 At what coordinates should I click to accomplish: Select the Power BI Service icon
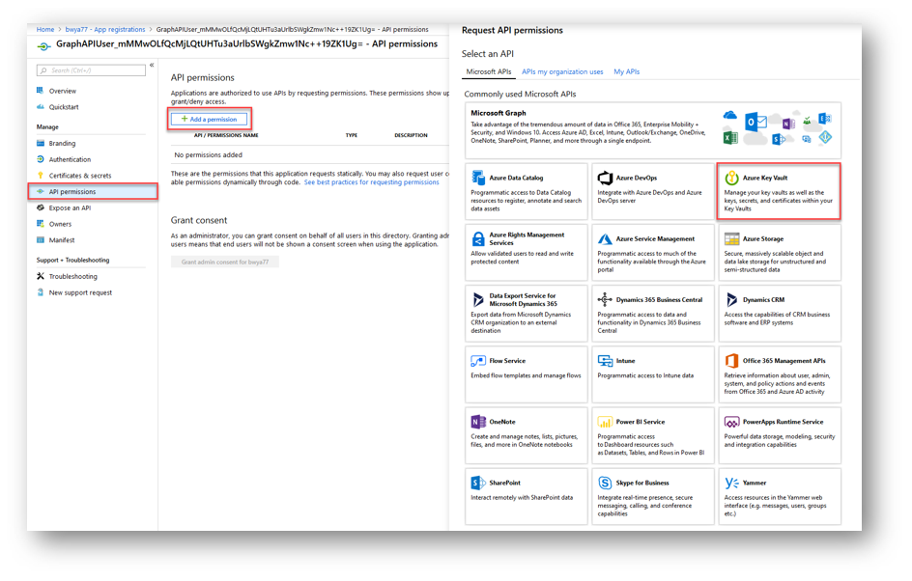coord(605,422)
